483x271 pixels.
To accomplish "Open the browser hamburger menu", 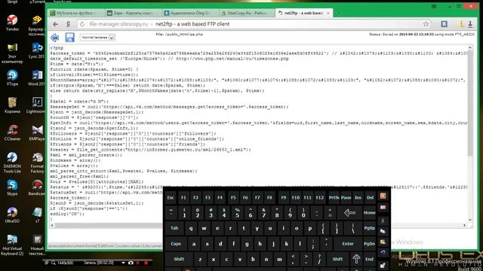I will tap(434, 7).
